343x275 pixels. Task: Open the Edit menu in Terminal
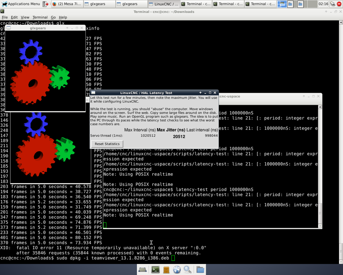[x=14, y=17]
